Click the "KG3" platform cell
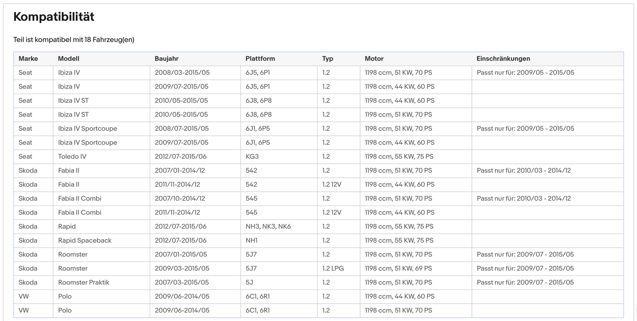Viewport: 637px width, 321px height. click(252, 157)
